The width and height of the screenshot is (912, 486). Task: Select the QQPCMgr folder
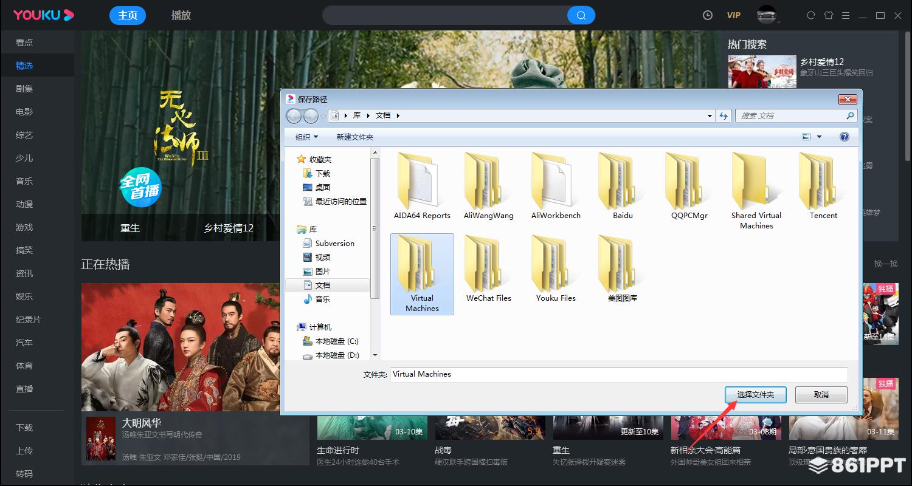(689, 187)
